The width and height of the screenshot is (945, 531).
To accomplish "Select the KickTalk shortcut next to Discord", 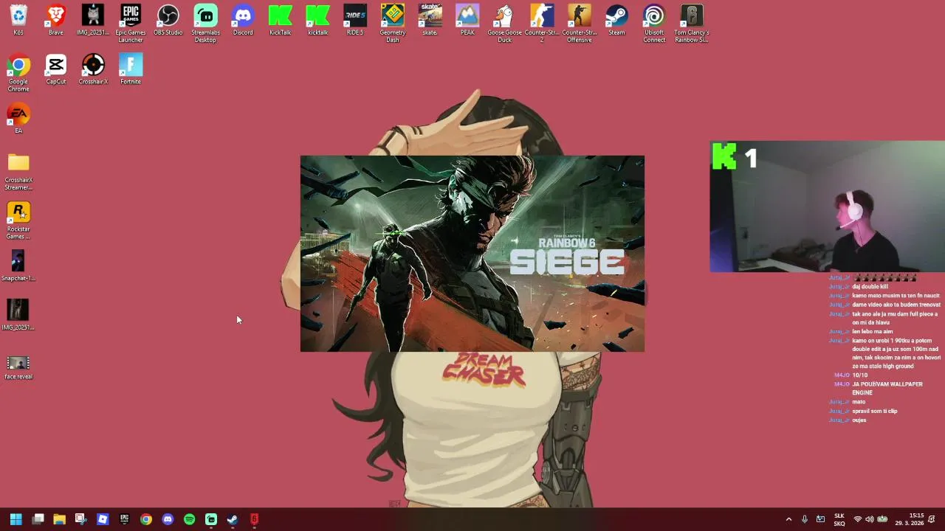I will [281, 20].
